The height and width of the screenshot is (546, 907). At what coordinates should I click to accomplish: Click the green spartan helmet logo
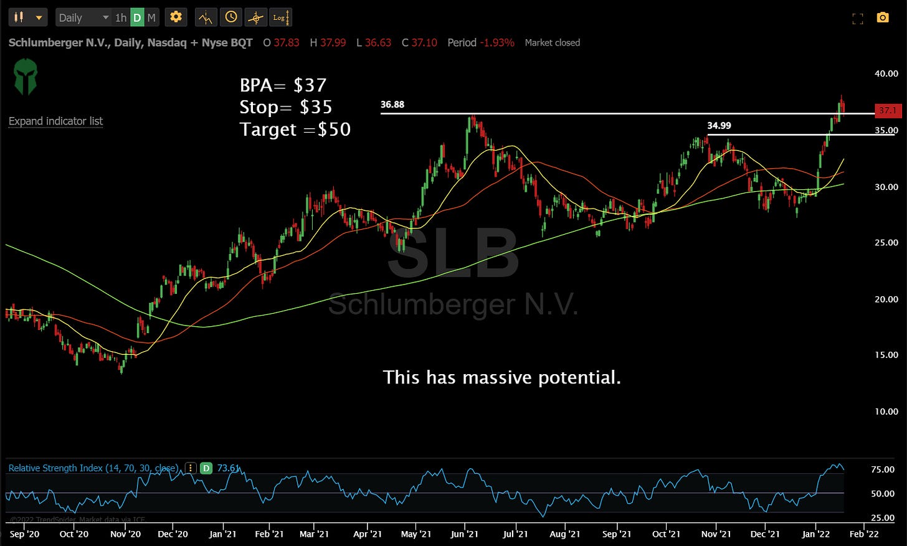tap(26, 77)
